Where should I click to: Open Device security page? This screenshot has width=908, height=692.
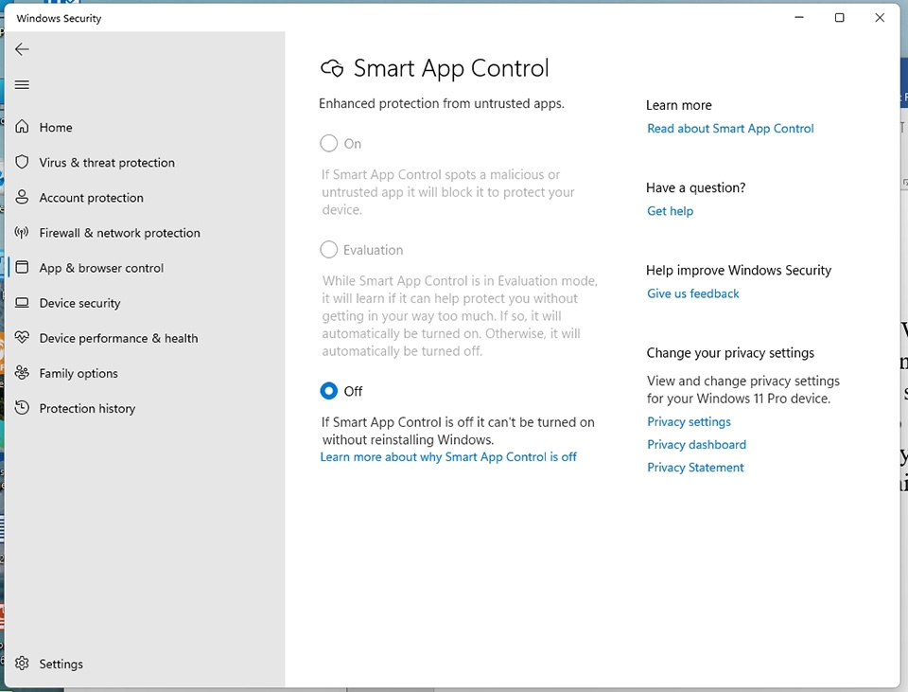79,303
